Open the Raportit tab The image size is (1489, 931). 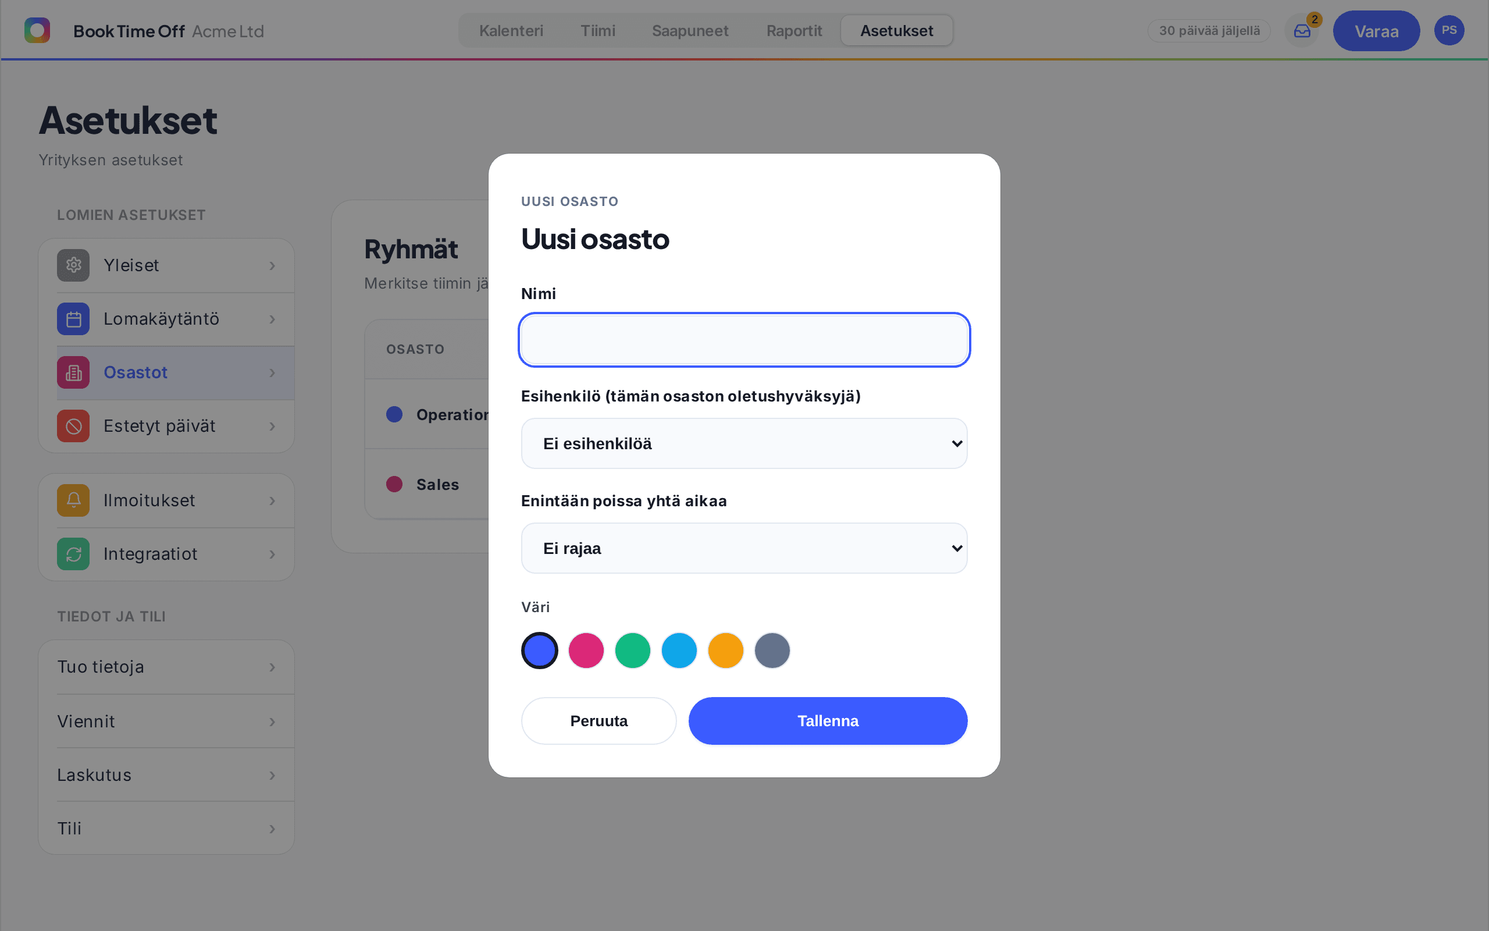pos(794,31)
